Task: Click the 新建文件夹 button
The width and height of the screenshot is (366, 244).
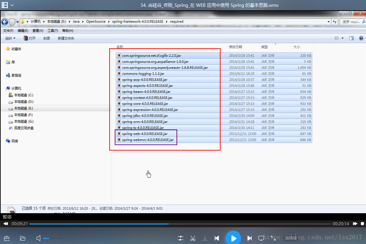Action: (66, 38)
